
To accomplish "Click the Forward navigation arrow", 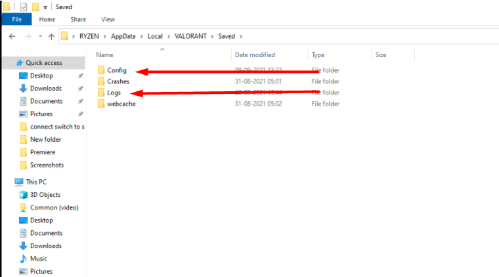I will coord(28,36).
